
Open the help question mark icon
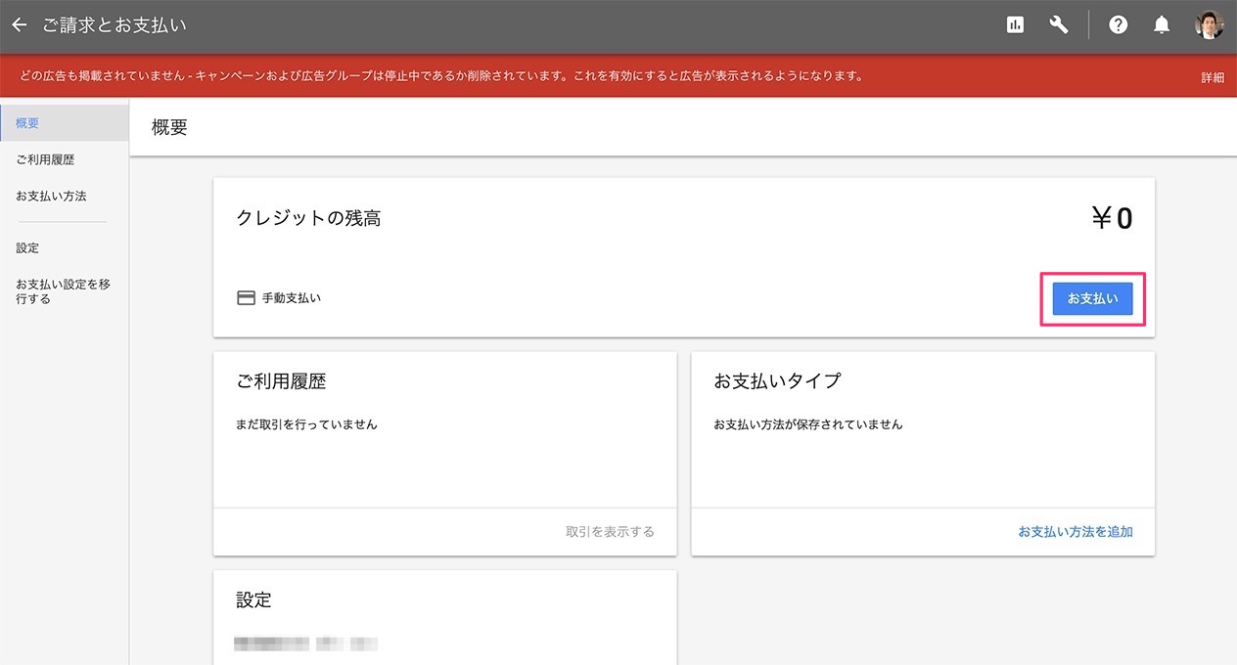1119,25
